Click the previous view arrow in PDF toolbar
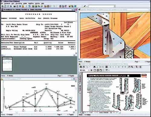 pyautogui.click(x=123, y=67)
